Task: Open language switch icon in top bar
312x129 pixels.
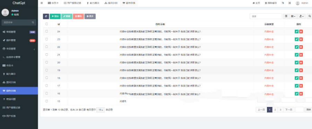Action: pyautogui.click(x=283, y=3)
